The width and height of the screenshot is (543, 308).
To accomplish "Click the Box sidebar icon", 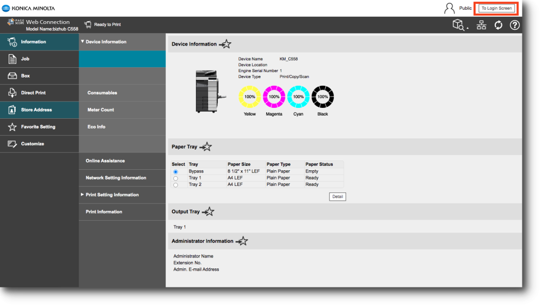I will [12, 76].
